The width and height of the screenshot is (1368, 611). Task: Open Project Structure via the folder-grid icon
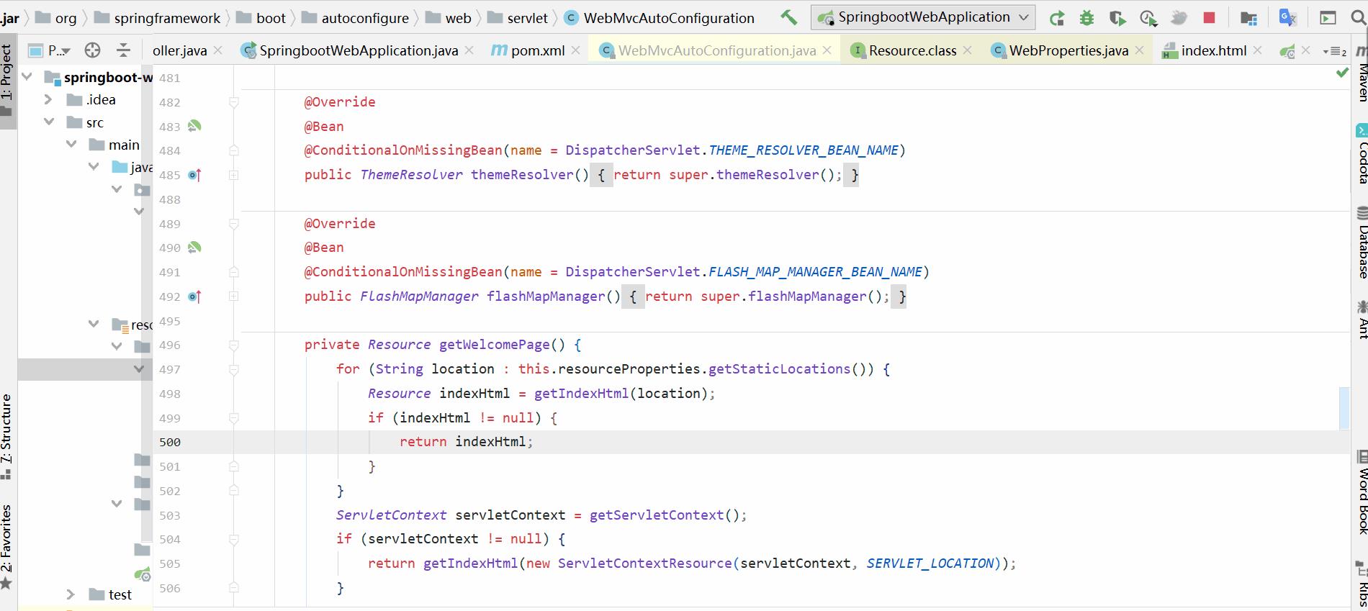1249,18
